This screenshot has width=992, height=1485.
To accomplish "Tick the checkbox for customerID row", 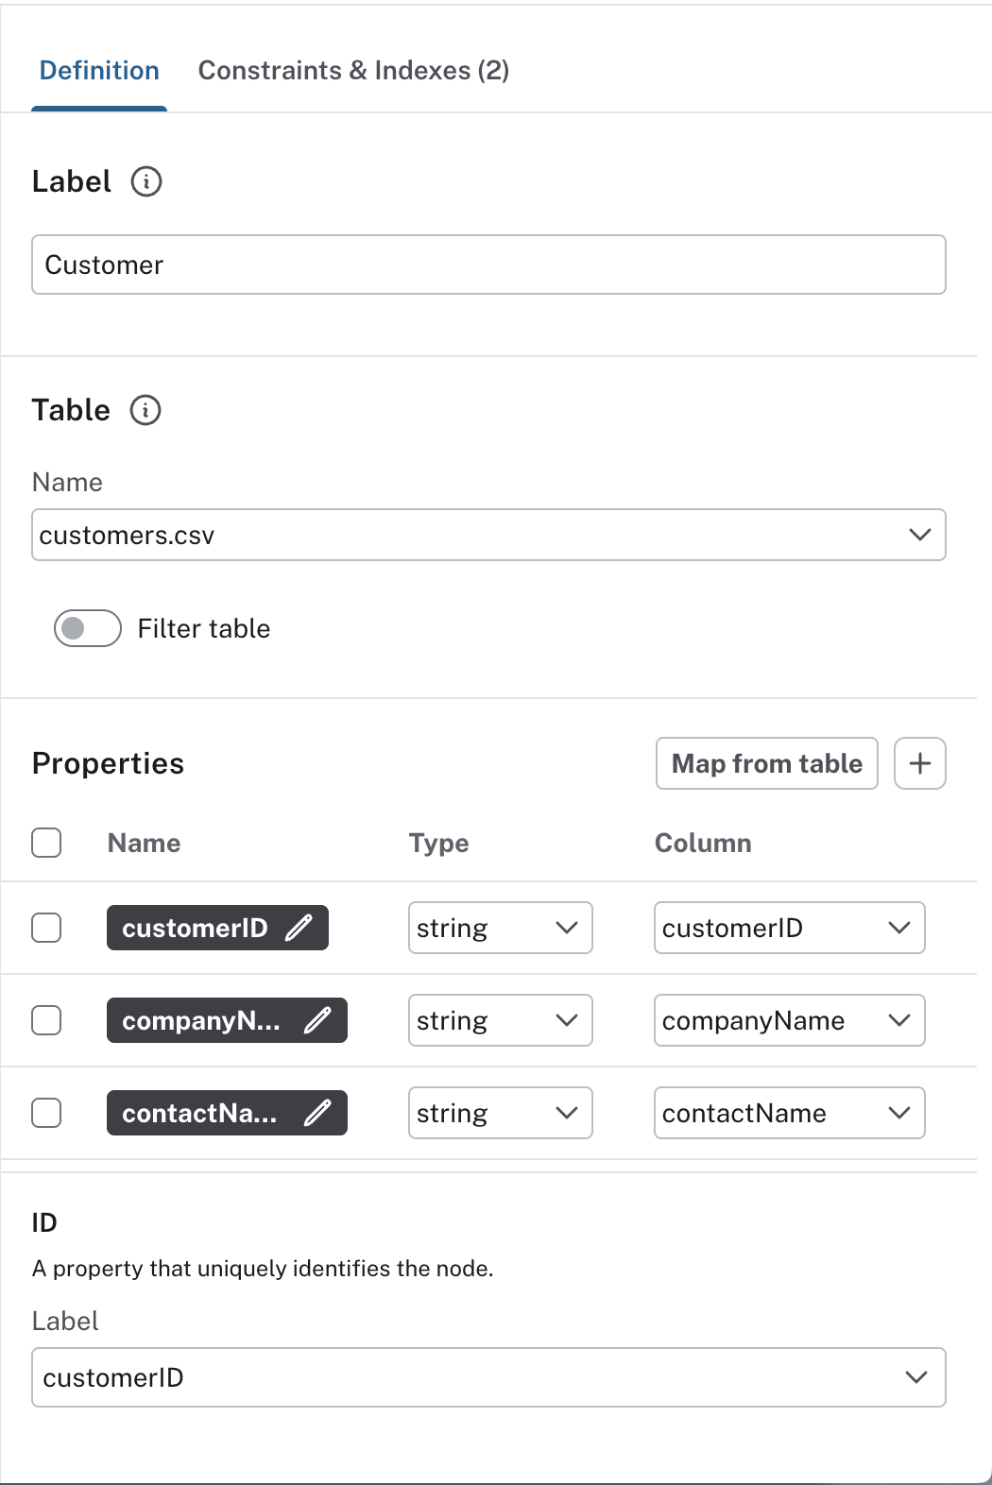I will pos(46,928).
